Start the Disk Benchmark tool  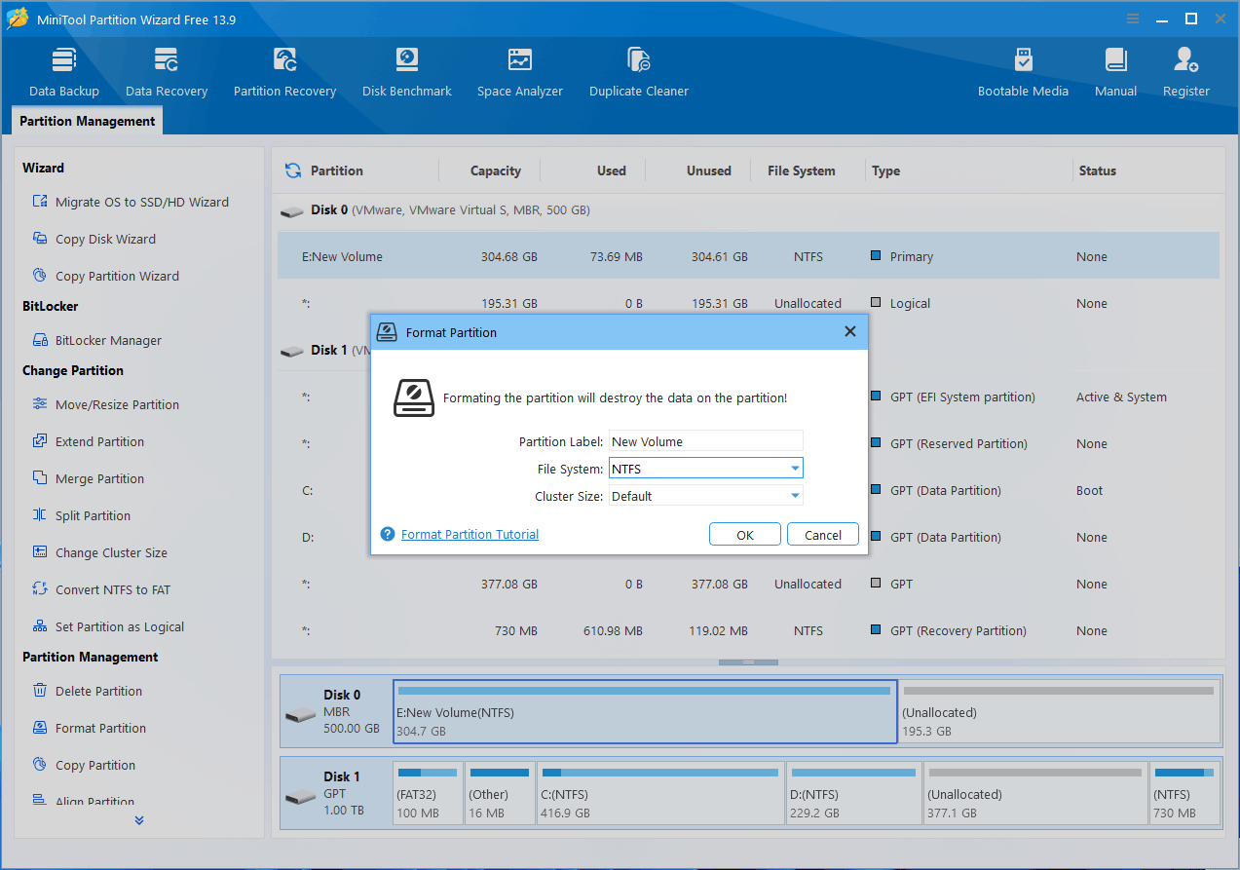click(x=407, y=72)
